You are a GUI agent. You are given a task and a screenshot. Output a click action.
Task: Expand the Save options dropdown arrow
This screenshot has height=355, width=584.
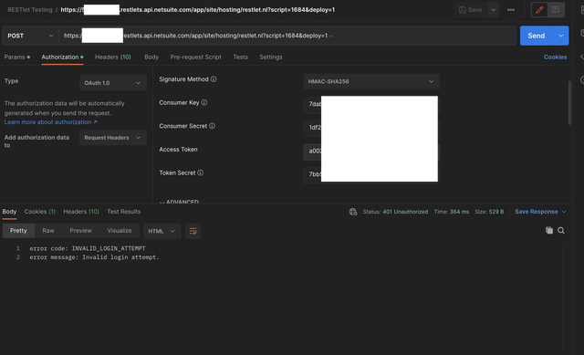click(x=493, y=10)
